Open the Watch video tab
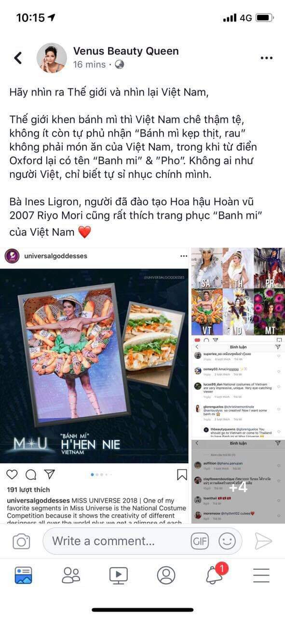This screenshot has width=285, height=618. [x=119, y=575]
